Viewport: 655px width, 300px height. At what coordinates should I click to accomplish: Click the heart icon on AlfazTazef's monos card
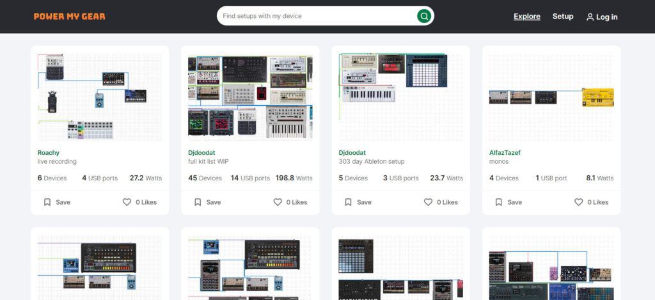pyautogui.click(x=578, y=202)
